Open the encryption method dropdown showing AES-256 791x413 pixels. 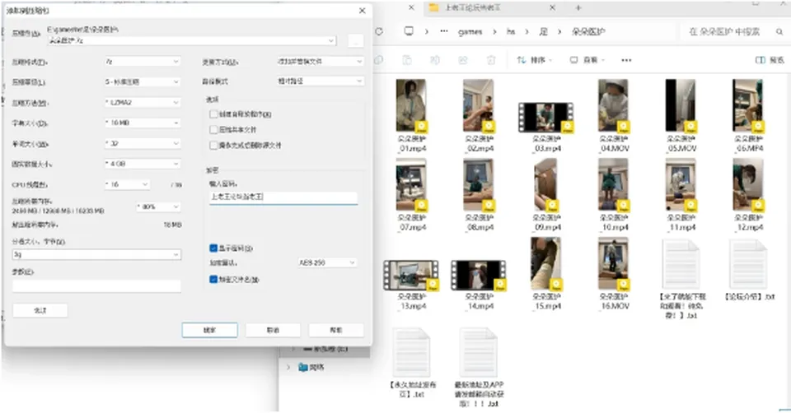[x=327, y=262]
